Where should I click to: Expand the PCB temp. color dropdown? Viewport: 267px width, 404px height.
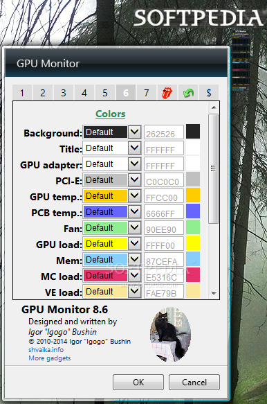[134, 212]
